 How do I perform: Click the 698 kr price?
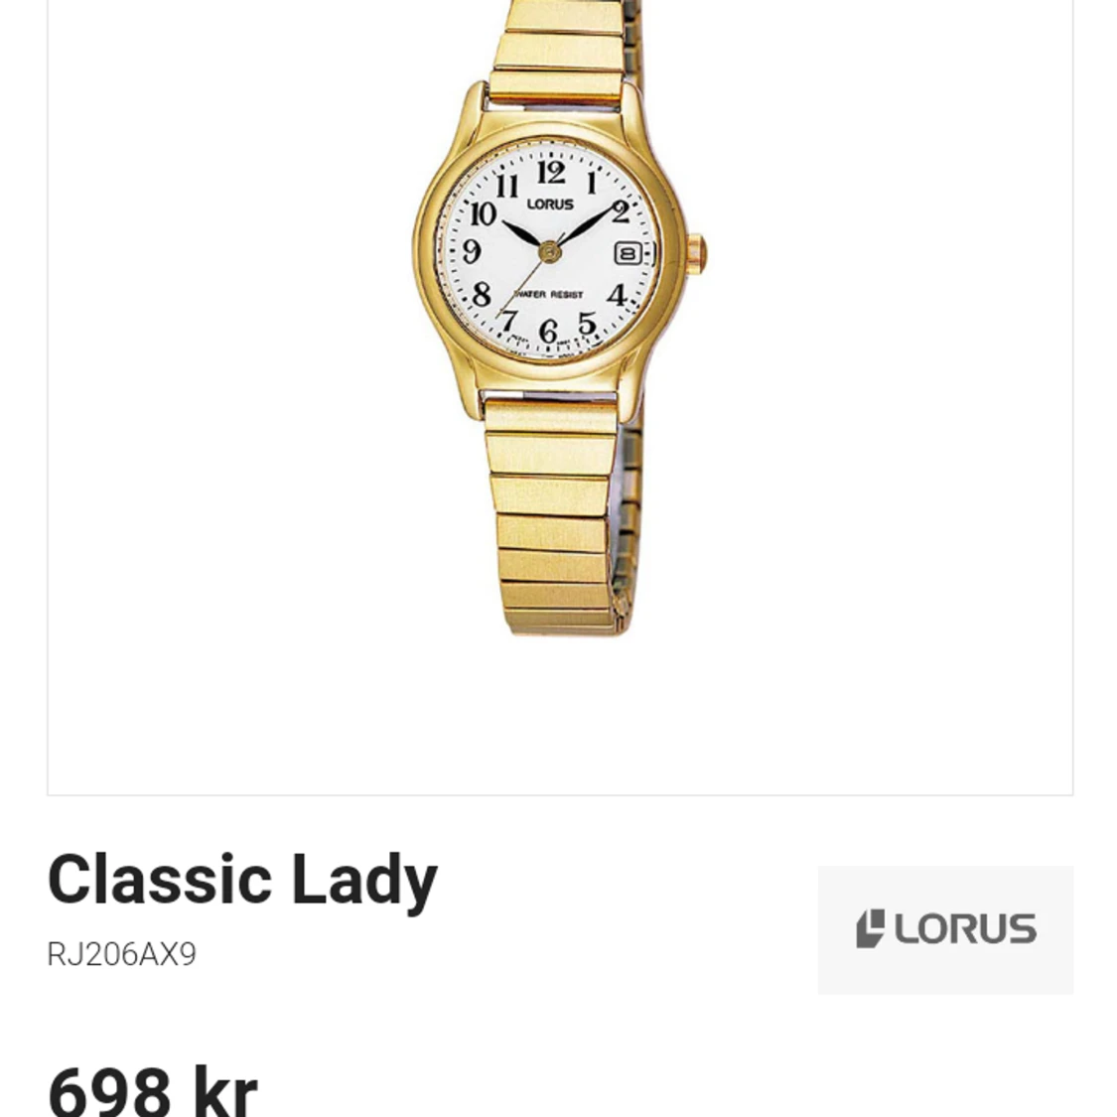pyautogui.click(x=153, y=1090)
